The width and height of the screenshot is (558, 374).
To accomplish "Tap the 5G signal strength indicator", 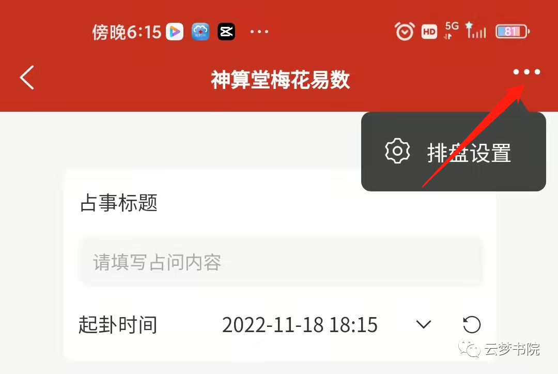I will coord(466,30).
